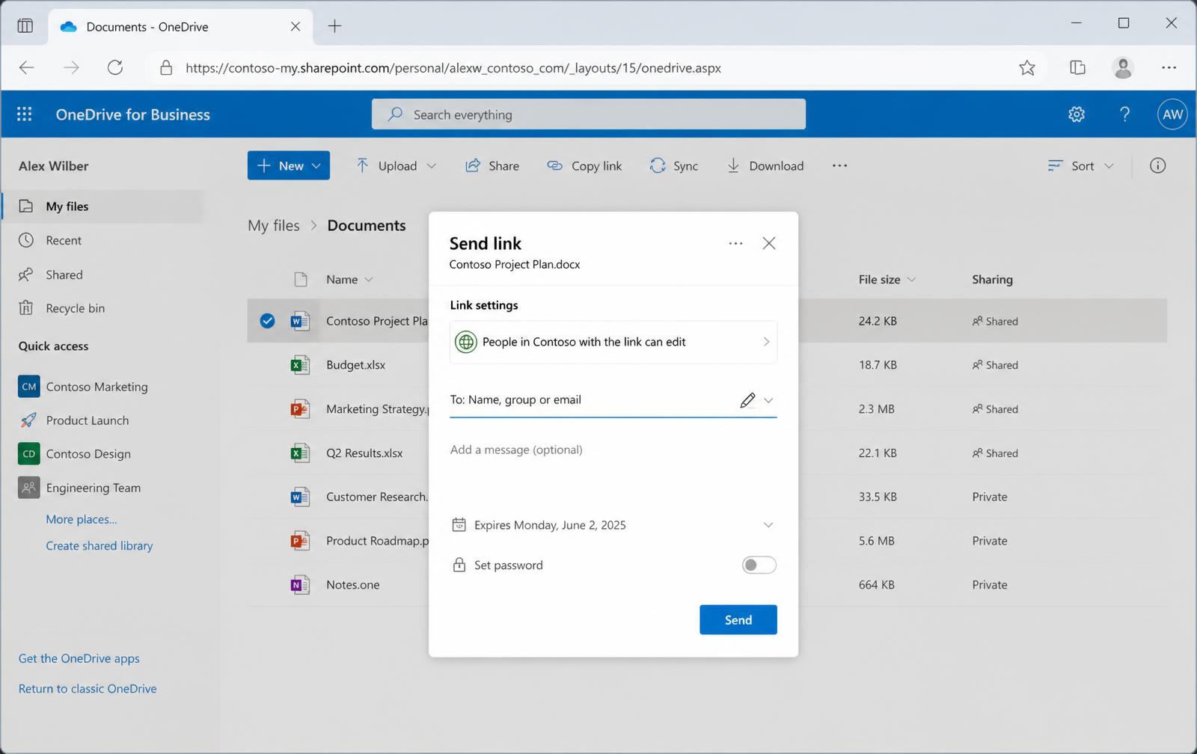Click the More places link
Image resolution: width=1197 pixels, height=754 pixels.
[x=82, y=519]
